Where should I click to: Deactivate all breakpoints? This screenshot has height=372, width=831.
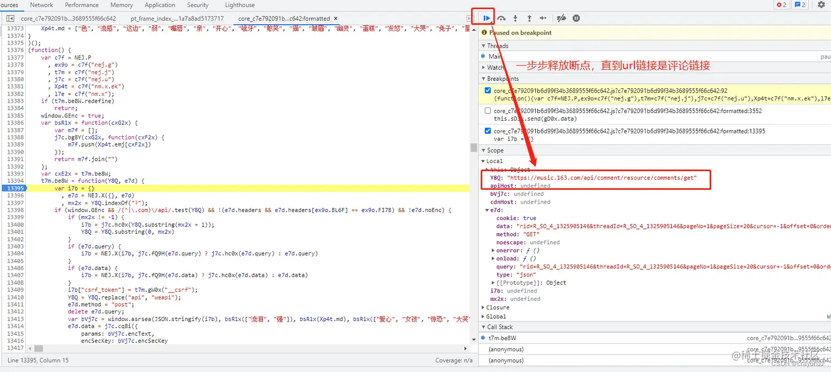[561, 18]
